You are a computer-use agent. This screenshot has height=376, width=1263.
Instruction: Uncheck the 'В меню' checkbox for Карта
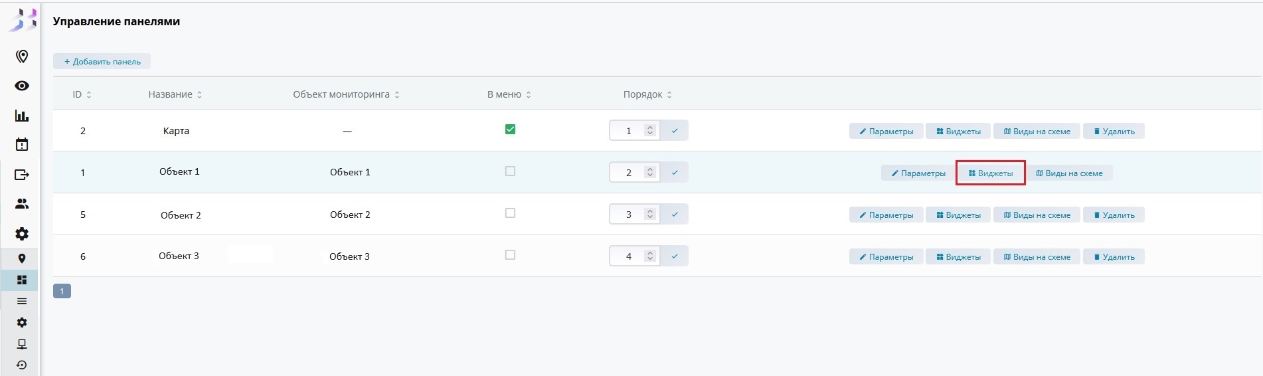(x=510, y=130)
